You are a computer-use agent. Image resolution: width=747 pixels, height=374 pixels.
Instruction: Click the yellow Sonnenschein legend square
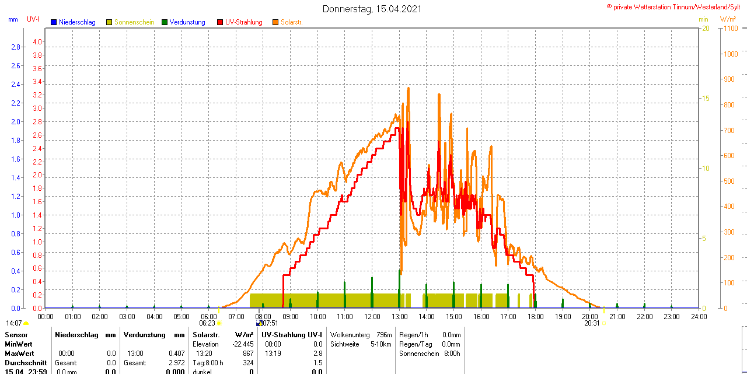(x=109, y=22)
